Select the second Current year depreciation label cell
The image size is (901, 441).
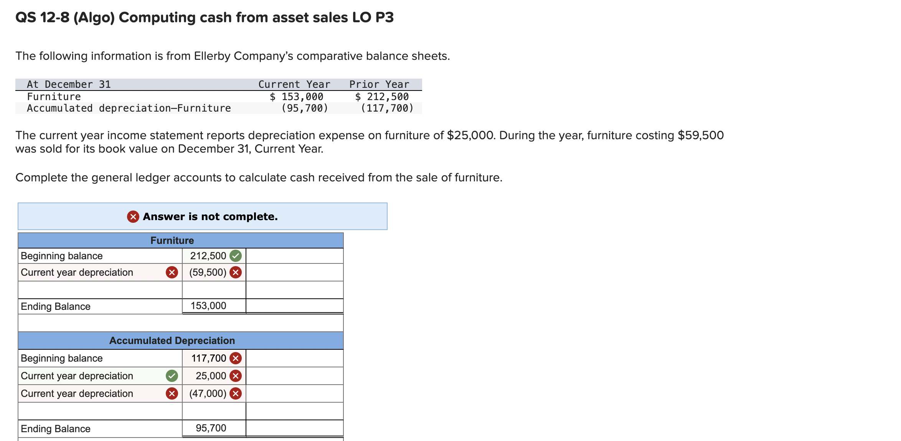point(77,393)
